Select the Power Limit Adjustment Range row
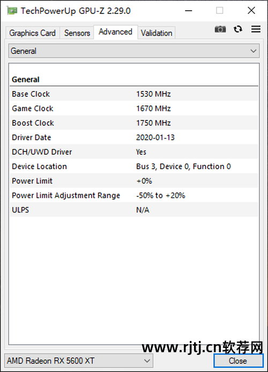This screenshot has width=268, height=372. point(134,195)
